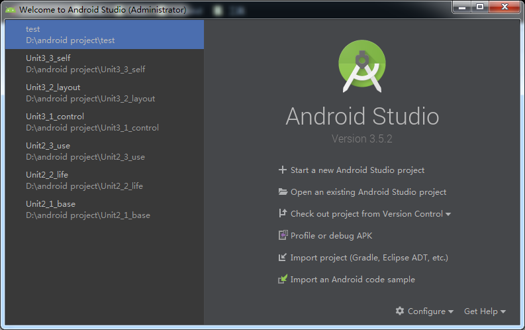Open recent project Unit2_3_use
525x330 pixels.
tap(105, 151)
